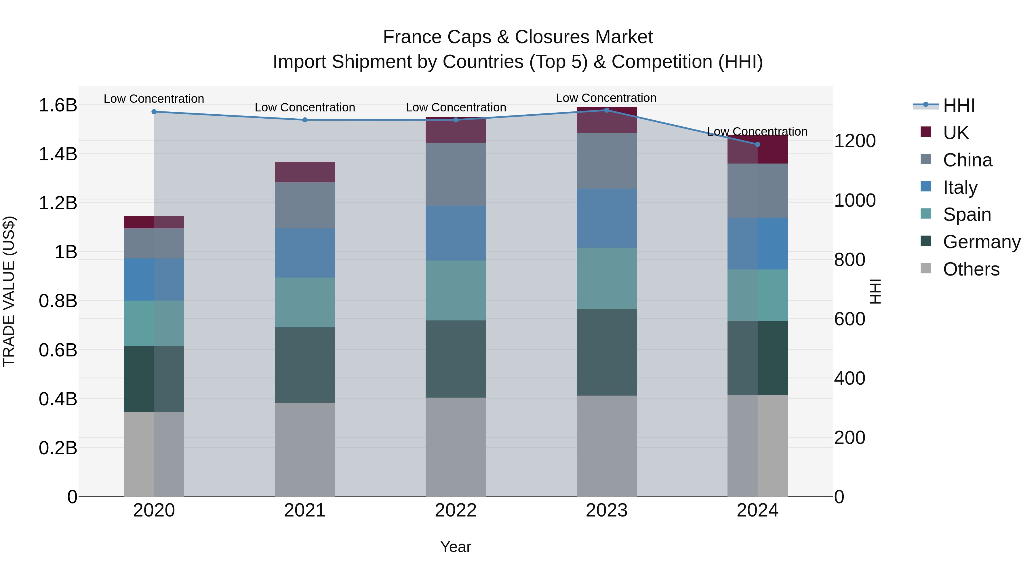This screenshot has height=583, width=1036.
Task: Click the 1B left axis tick label
Action: pyautogui.click(x=66, y=252)
